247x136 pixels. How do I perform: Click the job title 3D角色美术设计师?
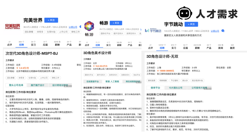[x=97, y=53]
